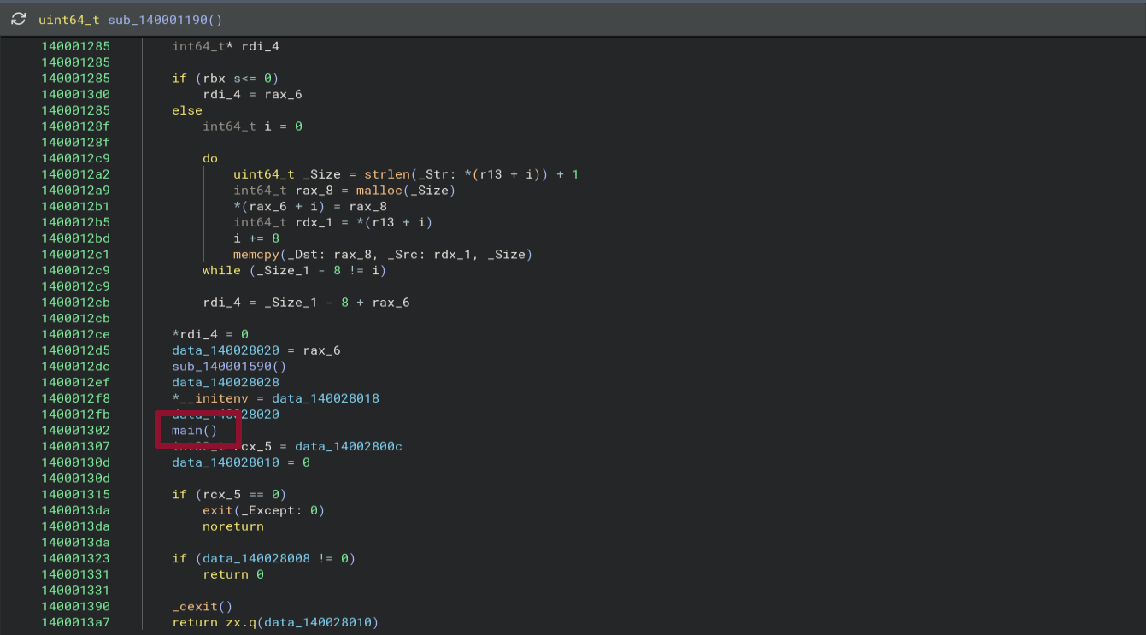Select address 140001390 beside _cexit()

point(75,607)
